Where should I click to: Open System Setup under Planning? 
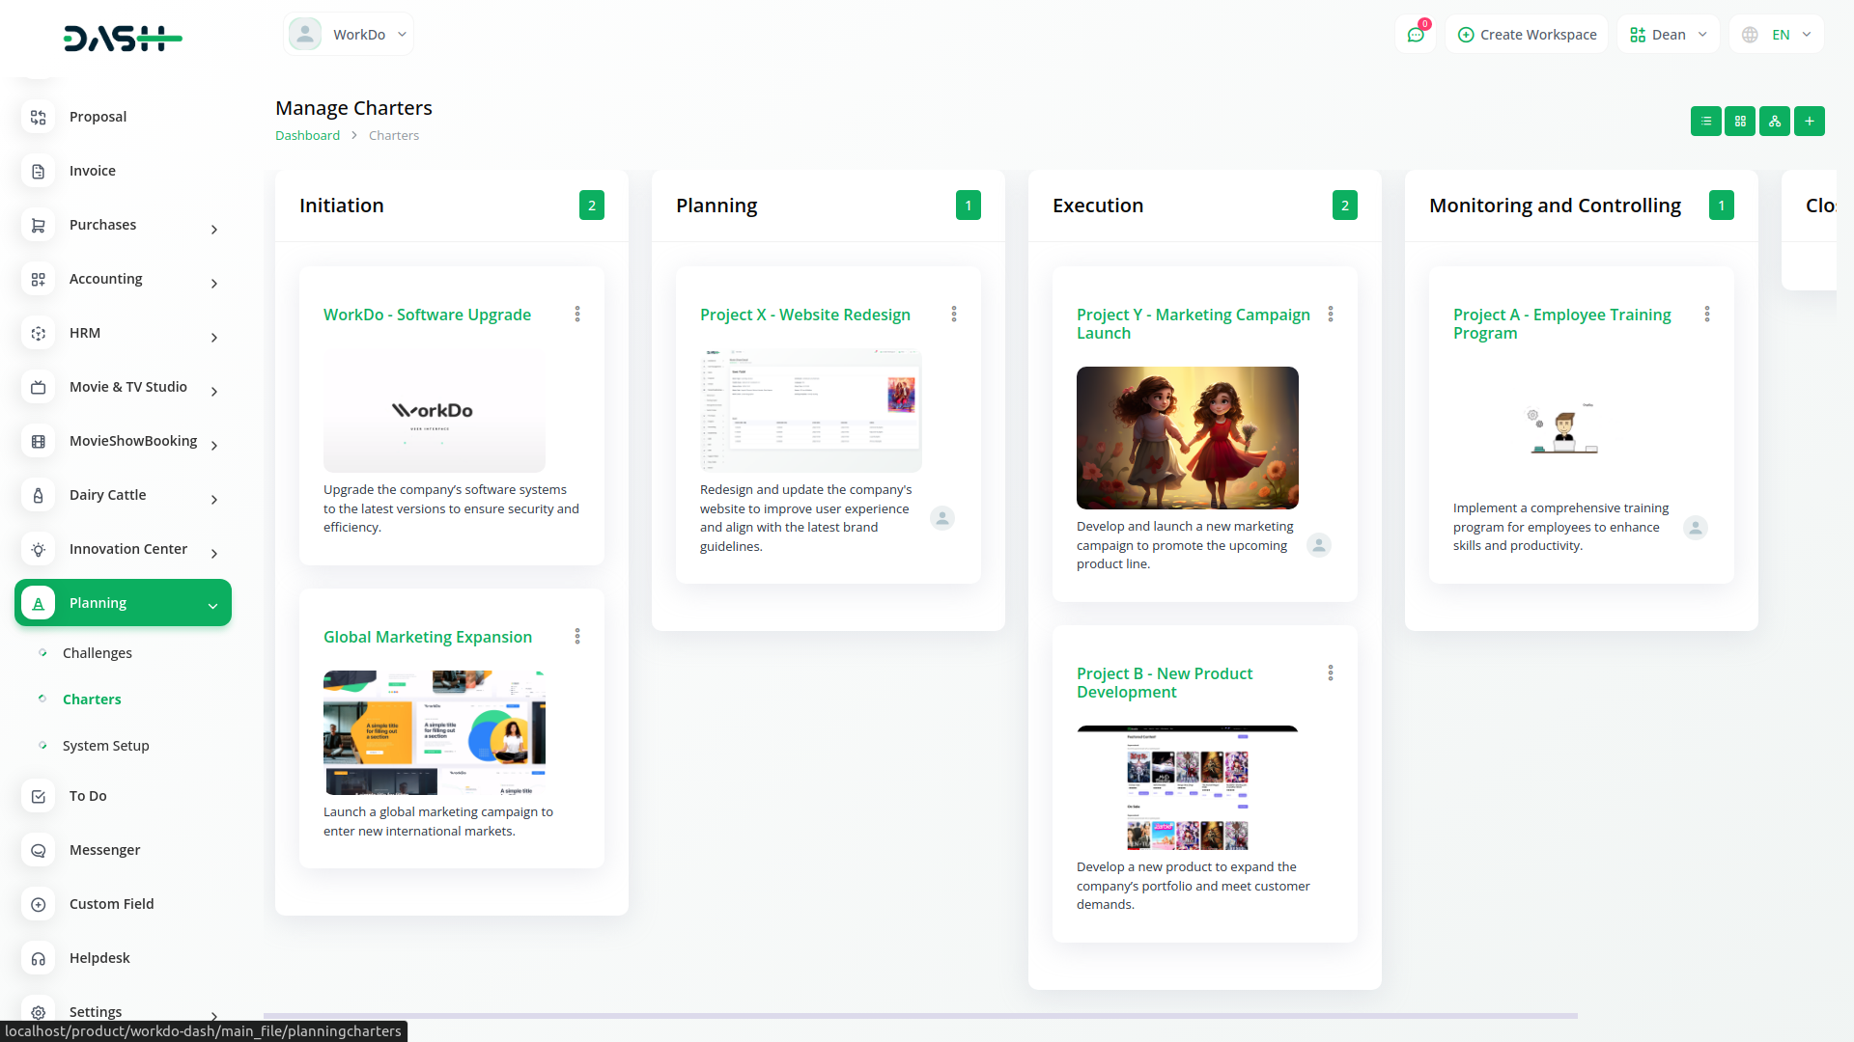(x=106, y=746)
